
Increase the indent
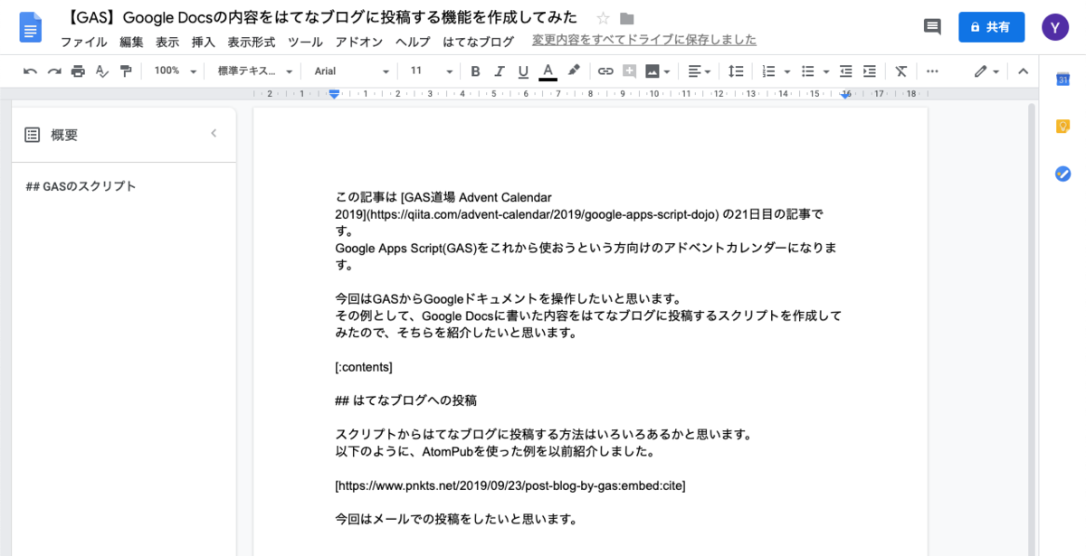click(870, 71)
